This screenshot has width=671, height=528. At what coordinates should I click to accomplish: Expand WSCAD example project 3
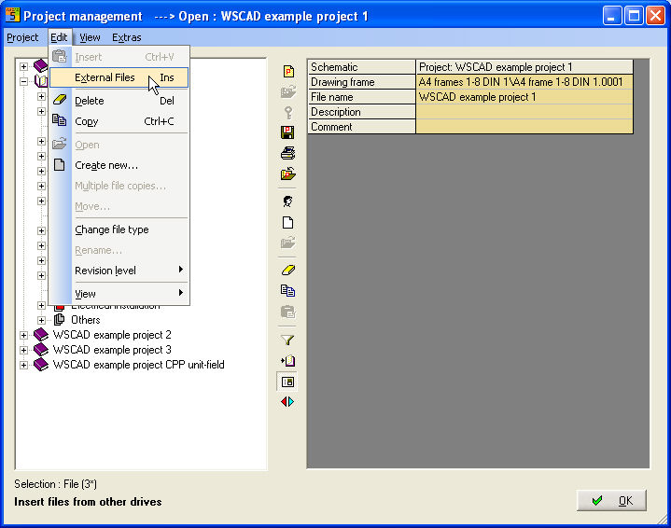click(x=24, y=350)
